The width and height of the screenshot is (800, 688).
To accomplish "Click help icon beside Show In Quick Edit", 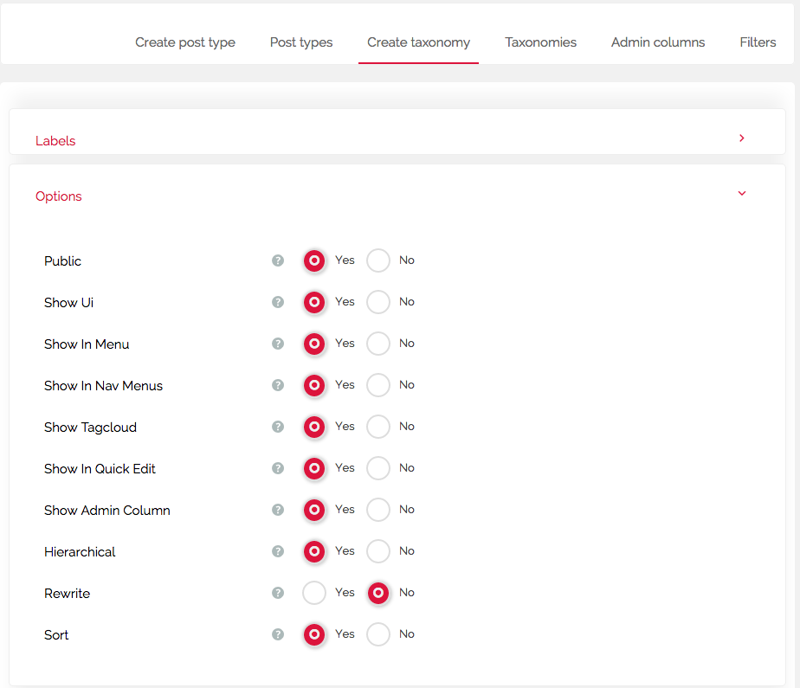I will coord(278,468).
